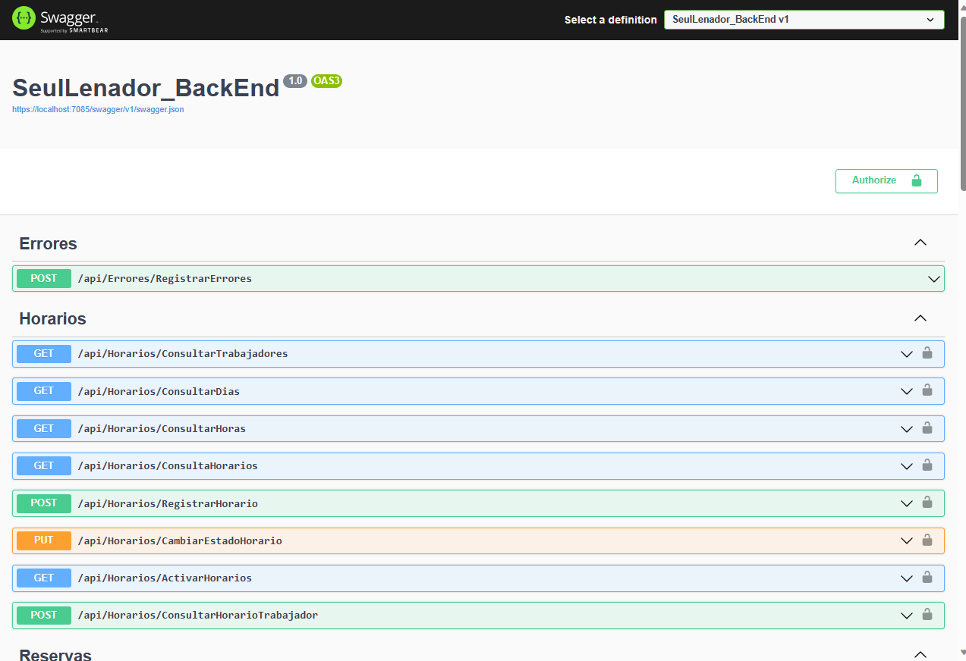Click the /api/Horarios/ConsultarHoras path
This screenshot has height=661, width=966.
coord(162,429)
